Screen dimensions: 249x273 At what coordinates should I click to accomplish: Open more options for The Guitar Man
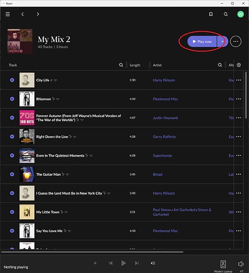(x=239, y=174)
